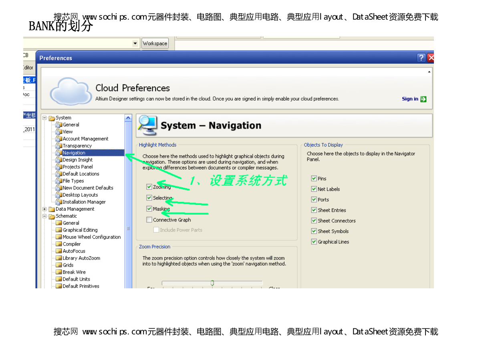
Task: Click the Desktop Layouts page icon
Action: coord(59,195)
